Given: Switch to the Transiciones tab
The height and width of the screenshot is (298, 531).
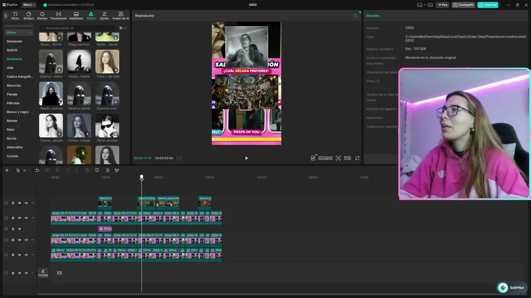Looking at the screenshot, I should point(58,16).
